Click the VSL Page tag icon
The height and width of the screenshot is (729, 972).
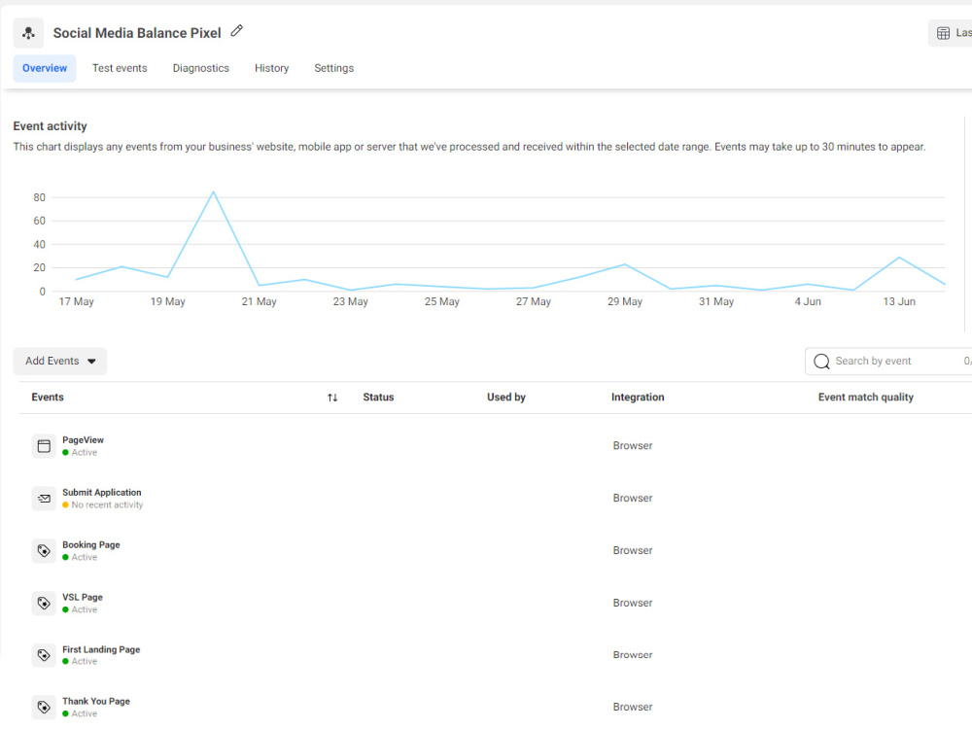[44, 604]
